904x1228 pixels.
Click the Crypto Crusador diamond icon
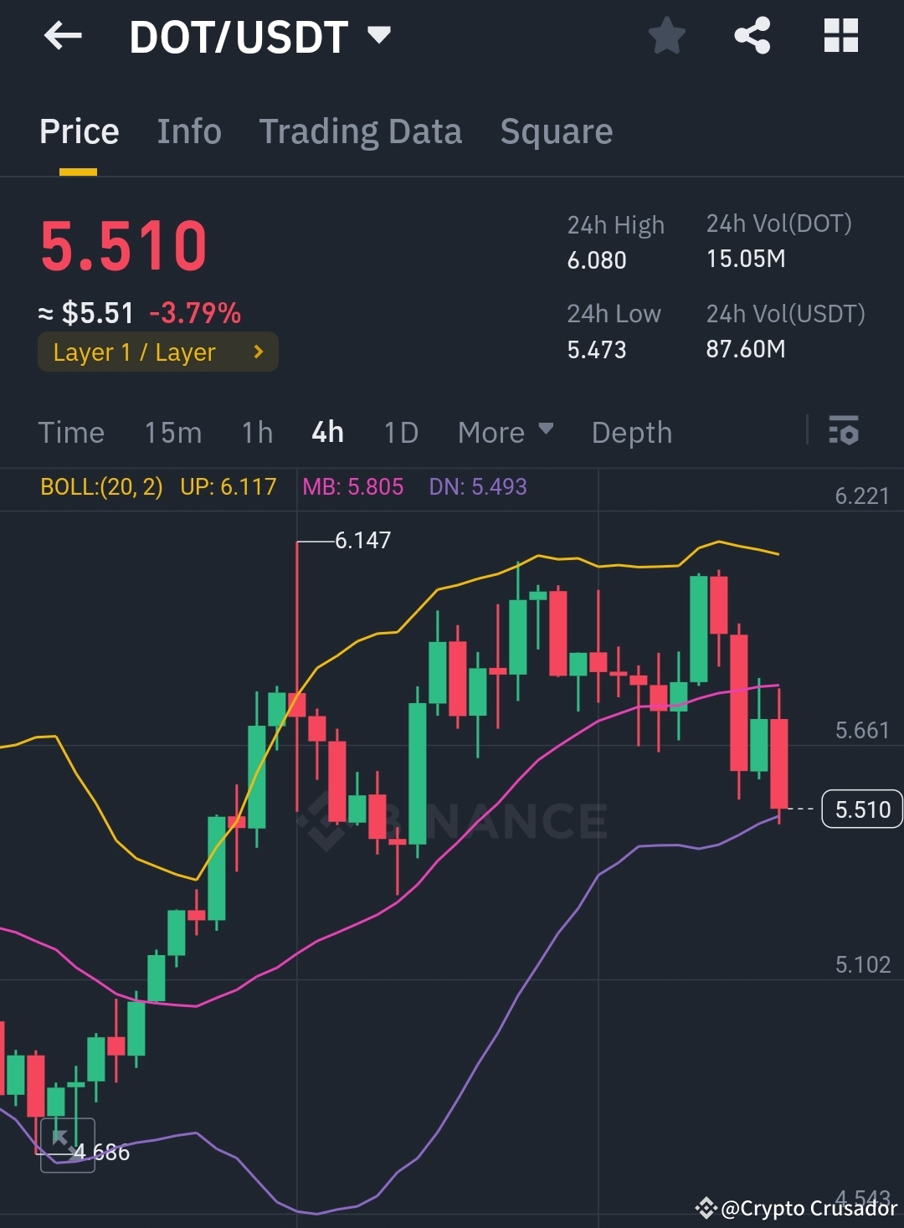point(707,1208)
